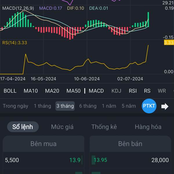
Task: Tap buy price 13.9
Action: 75,160
